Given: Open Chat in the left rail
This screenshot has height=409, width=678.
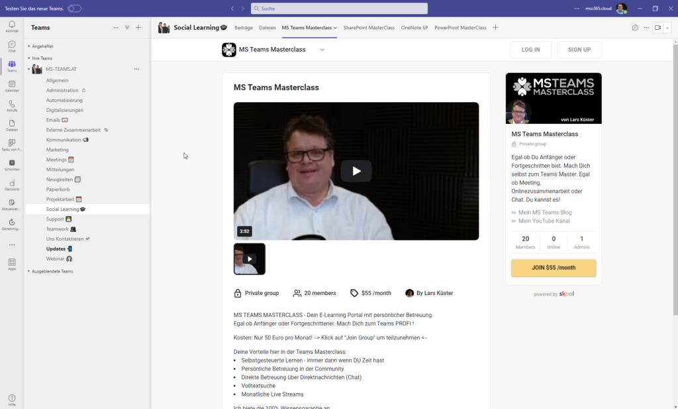Looking at the screenshot, I should 12,46.
